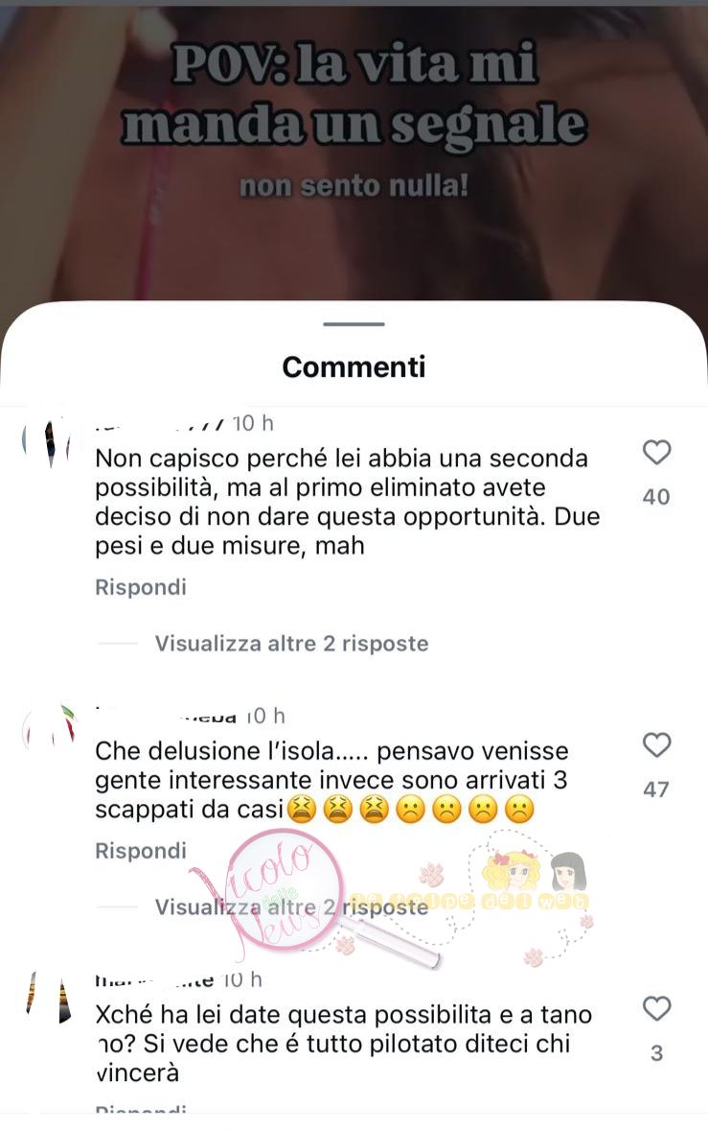Tap the 'POV: la vita mi manda' caption
The height and width of the screenshot is (1131, 708).
tap(354, 94)
